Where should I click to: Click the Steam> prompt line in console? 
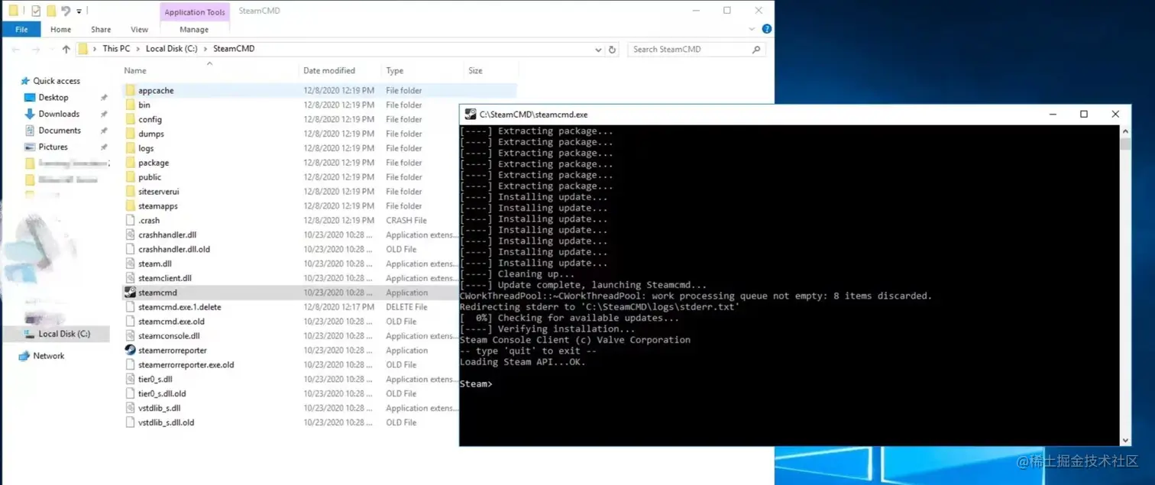click(476, 384)
